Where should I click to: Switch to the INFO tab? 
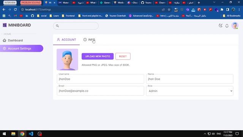pyautogui.click(x=89, y=40)
